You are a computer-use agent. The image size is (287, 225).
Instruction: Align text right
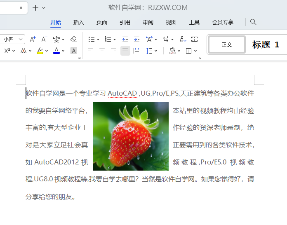[x=113, y=51]
